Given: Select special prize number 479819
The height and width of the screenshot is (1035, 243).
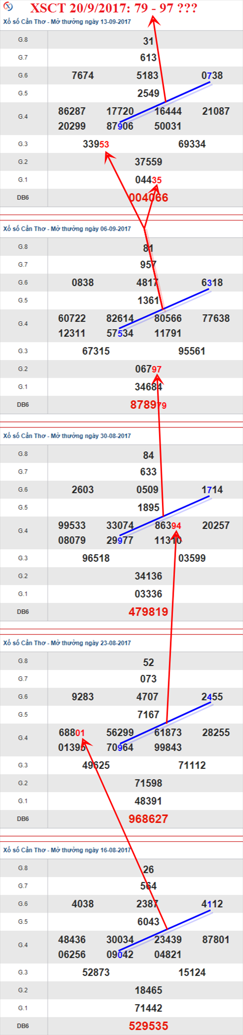Looking at the screenshot, I should [148, 612].
